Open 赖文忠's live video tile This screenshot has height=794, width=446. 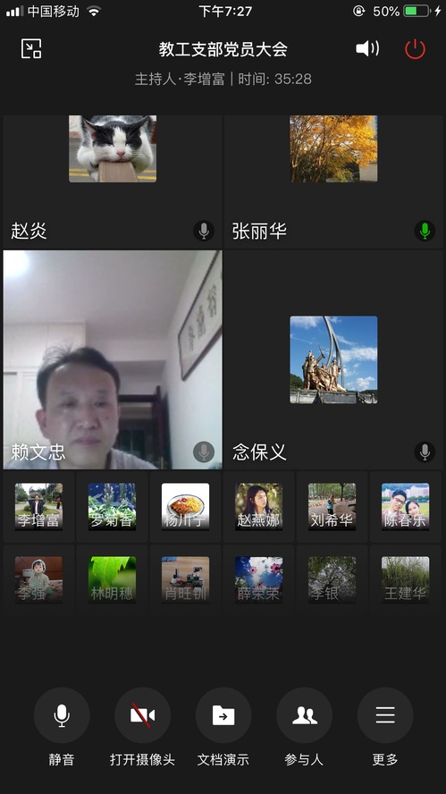coord(113,359)
